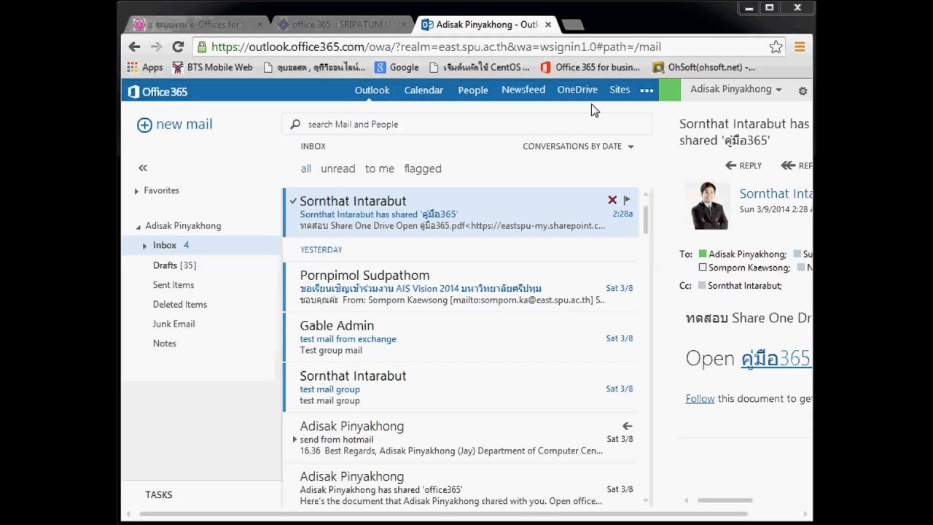The image size is (933, 525).
Task: Open the Sent Items folder
Action: [173, 285]
